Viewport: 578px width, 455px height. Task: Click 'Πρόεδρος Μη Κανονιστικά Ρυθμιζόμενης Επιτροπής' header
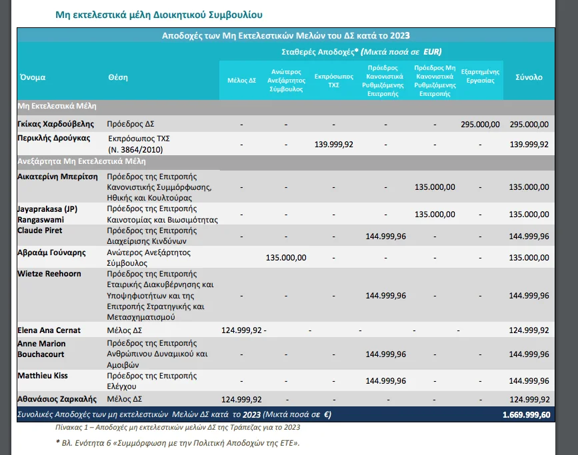pos(435,81)
